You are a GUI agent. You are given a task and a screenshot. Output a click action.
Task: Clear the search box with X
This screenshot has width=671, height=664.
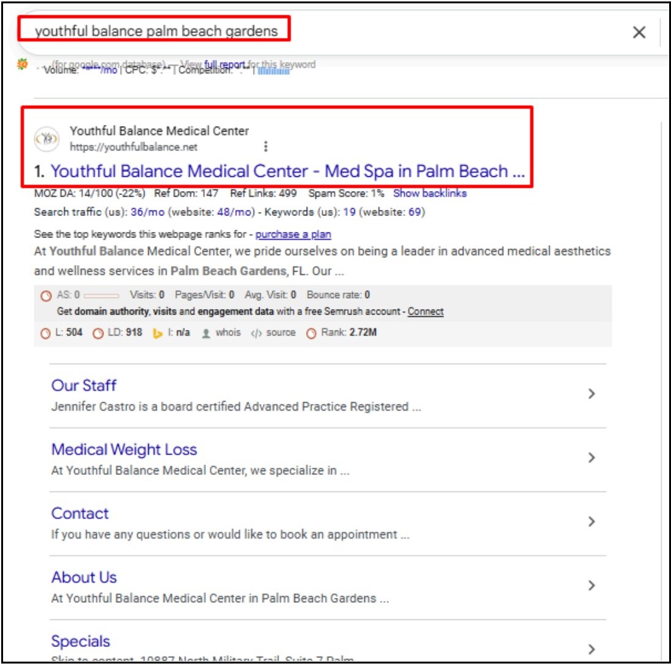tap(639, 32)
